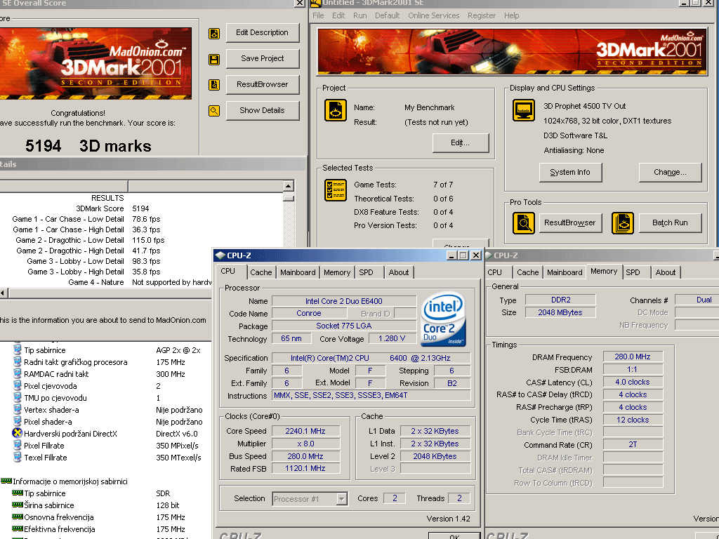Click the Display and CPU Settings monitor icon

(524, 110)
